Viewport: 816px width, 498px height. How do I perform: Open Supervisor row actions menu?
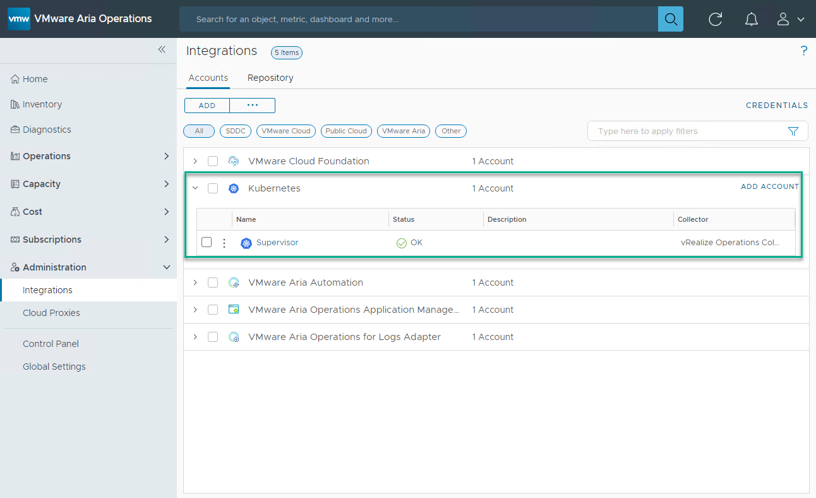(x=224, y=243)
